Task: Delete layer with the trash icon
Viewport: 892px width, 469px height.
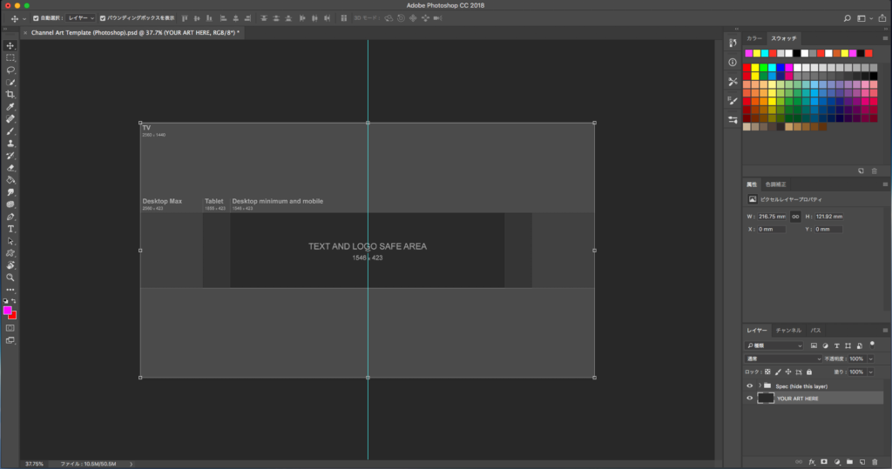Action: (x=874, y=461)
